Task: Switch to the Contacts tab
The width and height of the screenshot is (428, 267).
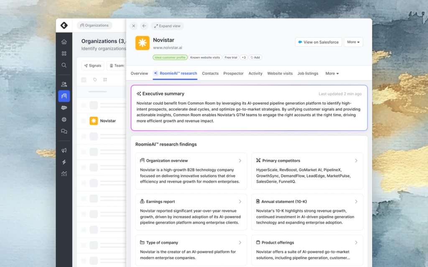Action: click(210, 73)
